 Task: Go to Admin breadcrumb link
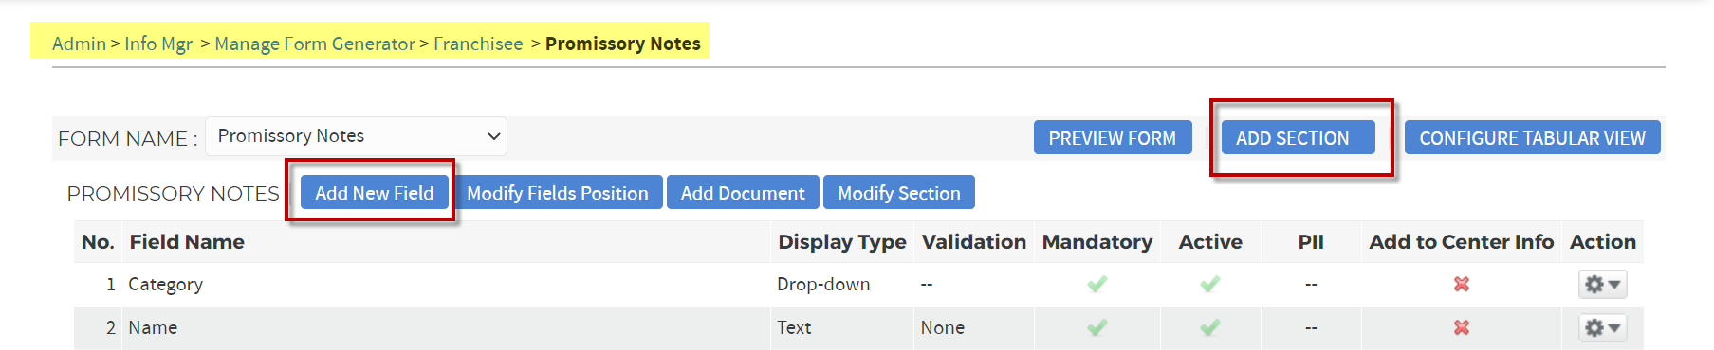pyautogui.click(x=79, y=44)
